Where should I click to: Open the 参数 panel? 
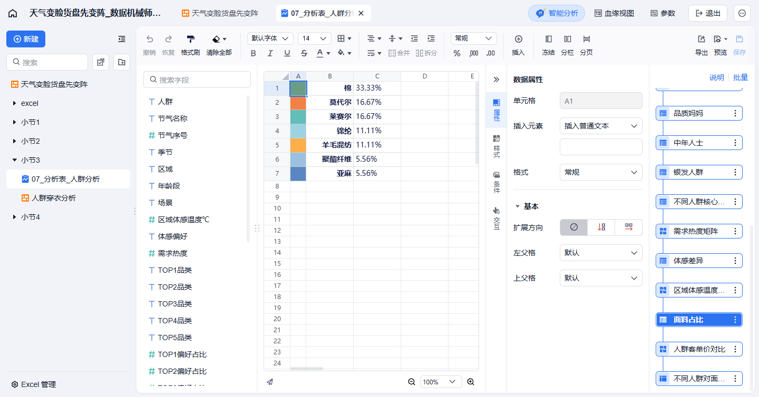[663, 13]
